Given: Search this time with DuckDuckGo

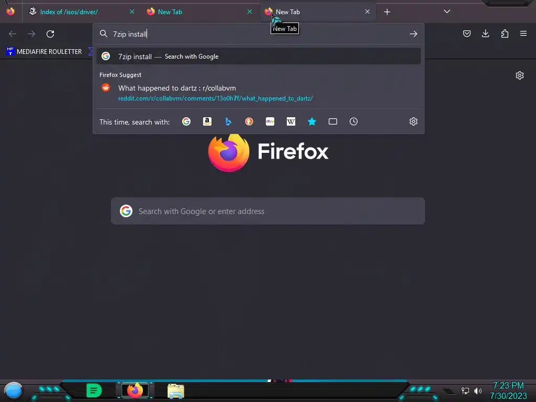Looking at the screenshot, I should [x=249, y=121].
